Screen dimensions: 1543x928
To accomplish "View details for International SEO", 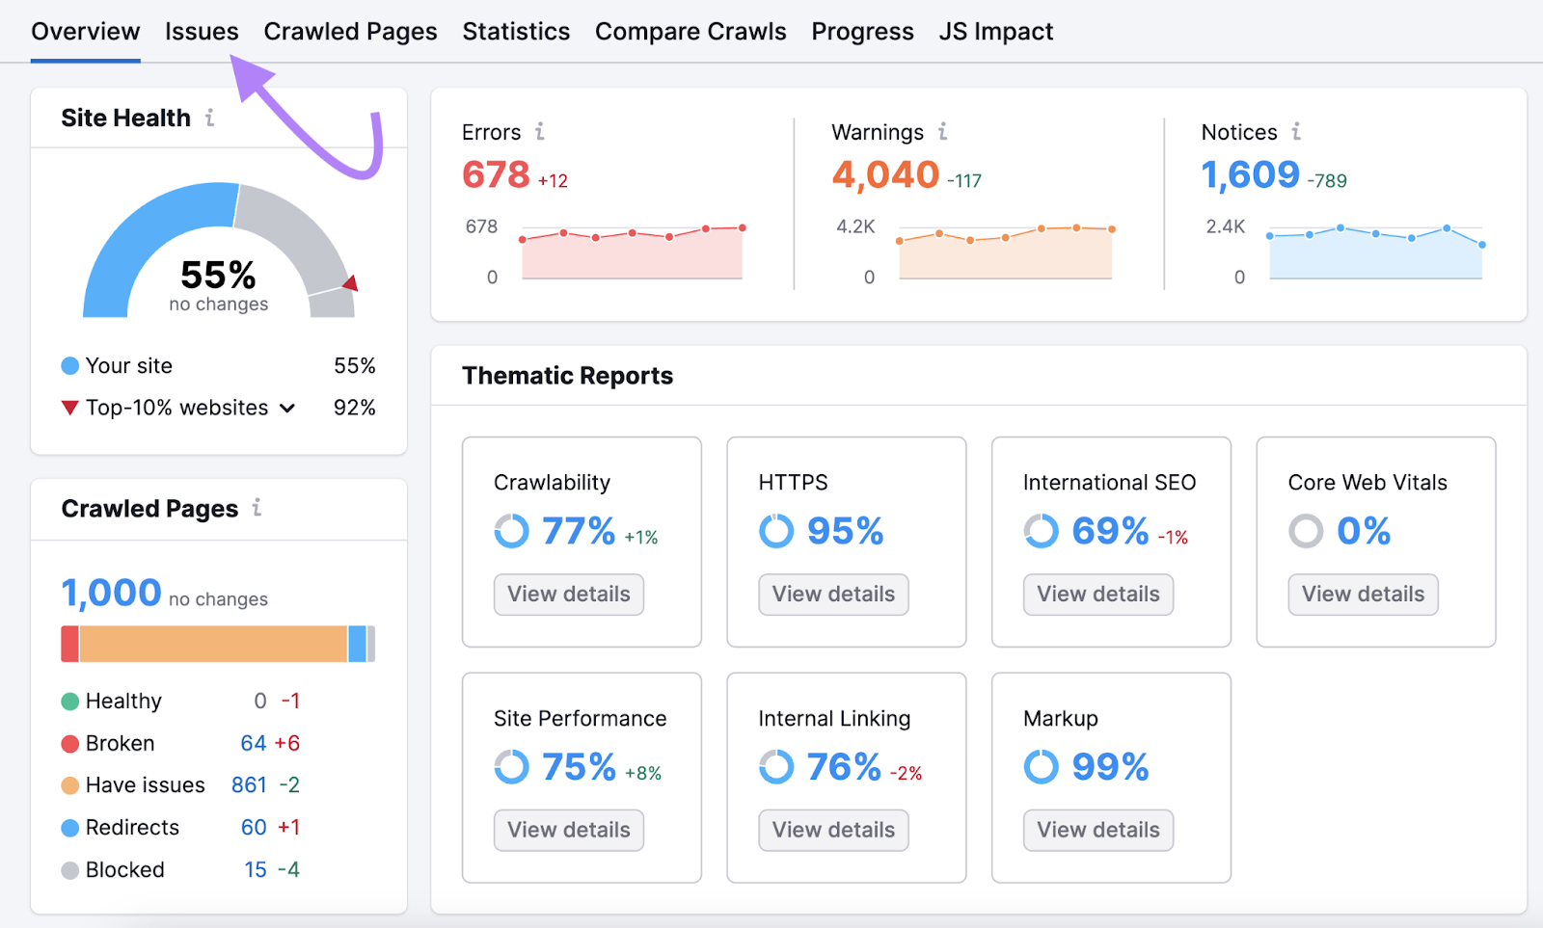I will pyautogui.click(x=1098, y=595).
